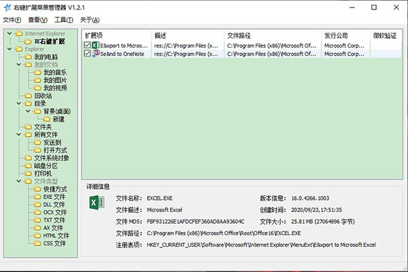Click the 回收站 folder icon
408x272 pixels.
[x=28, y=95]
